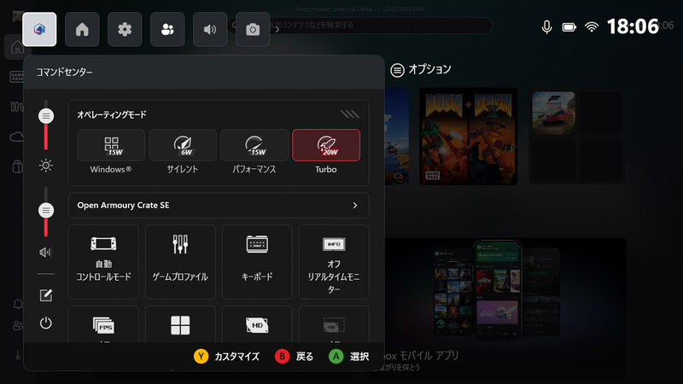This screenshot has height=384, width=683.
Task: Click the Game Pass sidebar icon
Action: tap(16, 77)
